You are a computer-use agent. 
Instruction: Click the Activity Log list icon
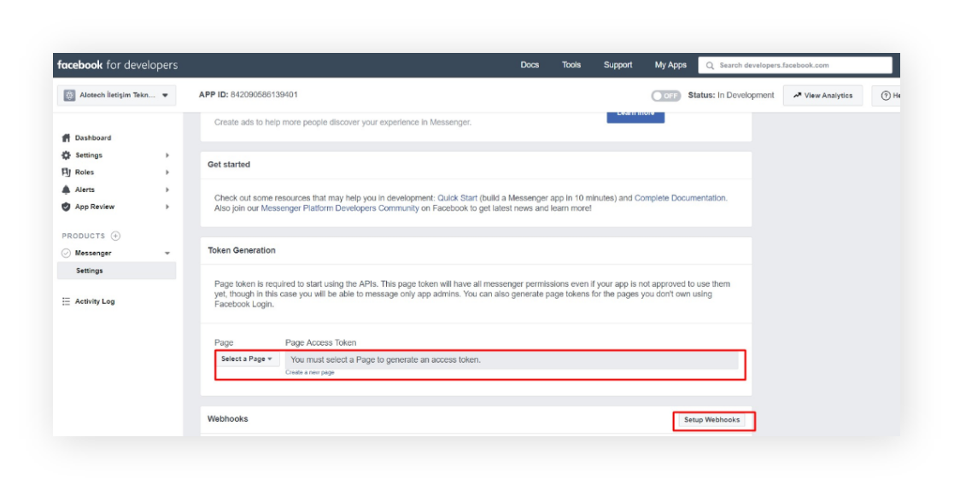click(66, 301)
